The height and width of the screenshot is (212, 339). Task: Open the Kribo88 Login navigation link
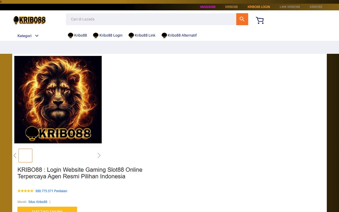pyautogui.click(x=111, y=35)
